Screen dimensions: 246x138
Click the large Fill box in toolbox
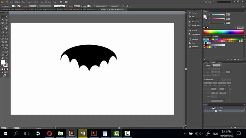pos(3,62)
